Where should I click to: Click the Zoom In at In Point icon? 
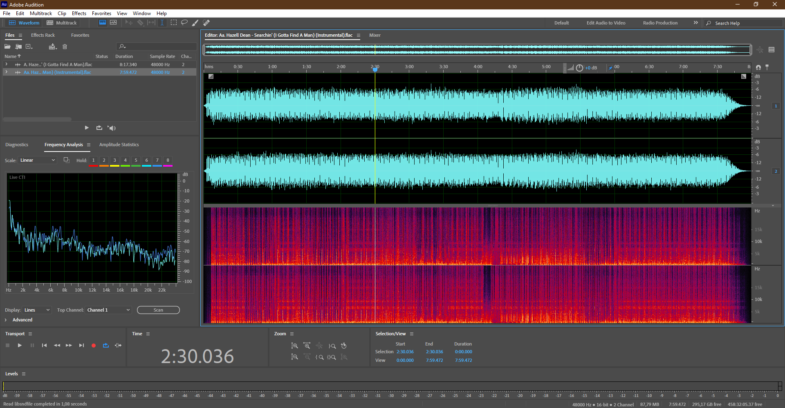click(319, 357)
